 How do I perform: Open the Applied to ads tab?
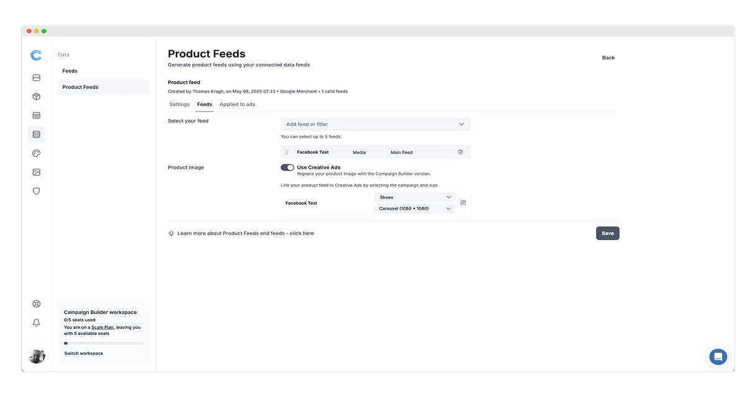tap(237, 104)
